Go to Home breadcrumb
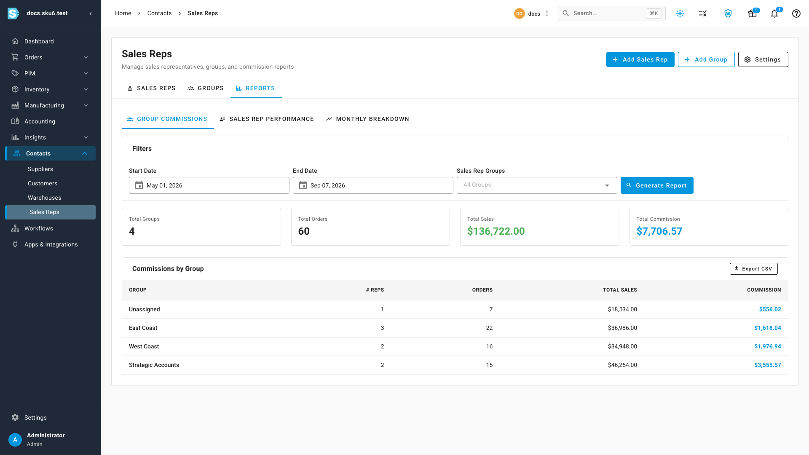This screenshot has height=455, width=809. (123, 13)
